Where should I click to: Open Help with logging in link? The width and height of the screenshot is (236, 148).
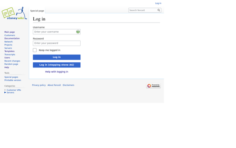tap(57, 72)
